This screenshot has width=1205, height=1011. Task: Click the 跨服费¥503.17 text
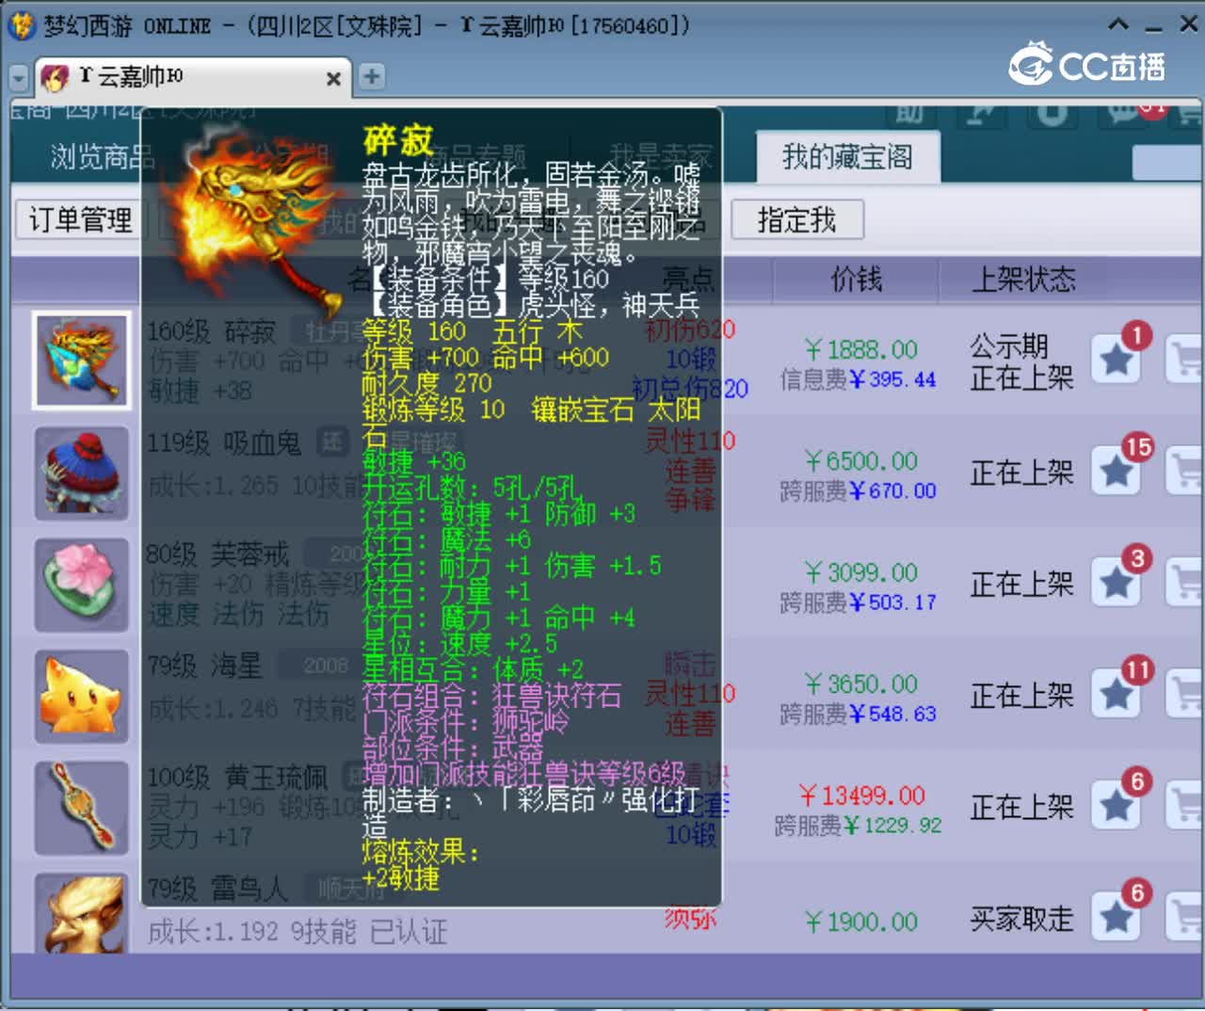coord(858,602)
